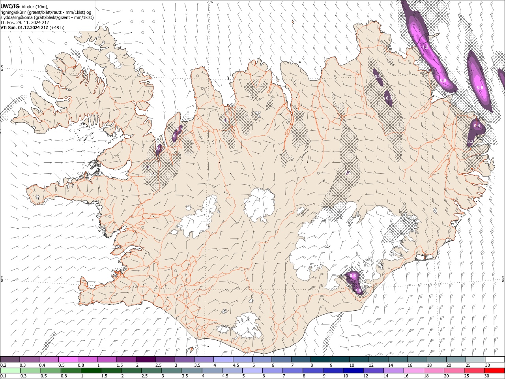The height and width of the screenshot is (379, 505).
Task: Select the medium green 0.5 rain swatch
Action: [50, 370]
